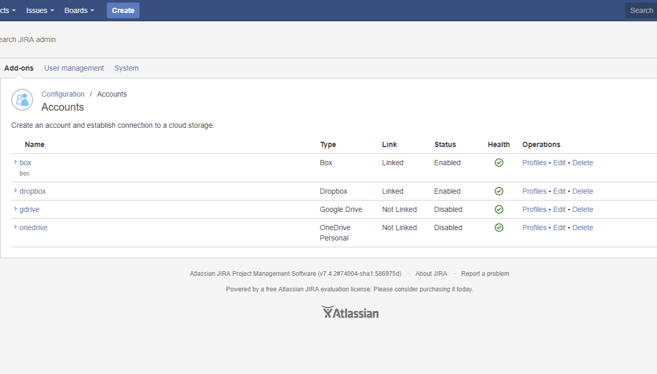Delete the gdrive account

583,209
